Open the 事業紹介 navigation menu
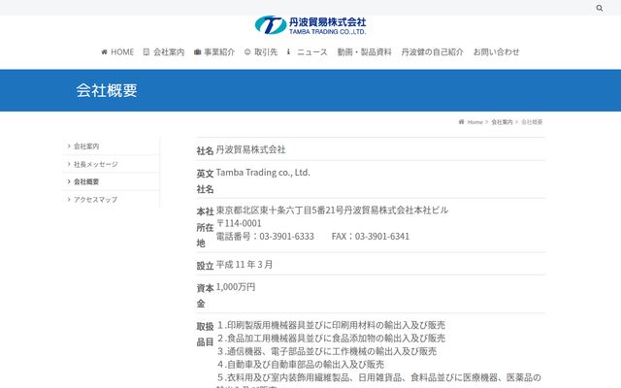The image size is (621, 388). 219,51
